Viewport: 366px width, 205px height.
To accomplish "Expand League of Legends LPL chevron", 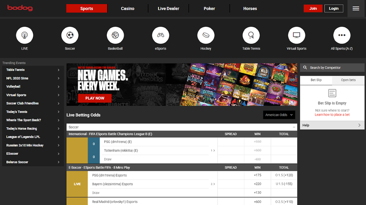I will pyautogui.click(x=58, y=137).
